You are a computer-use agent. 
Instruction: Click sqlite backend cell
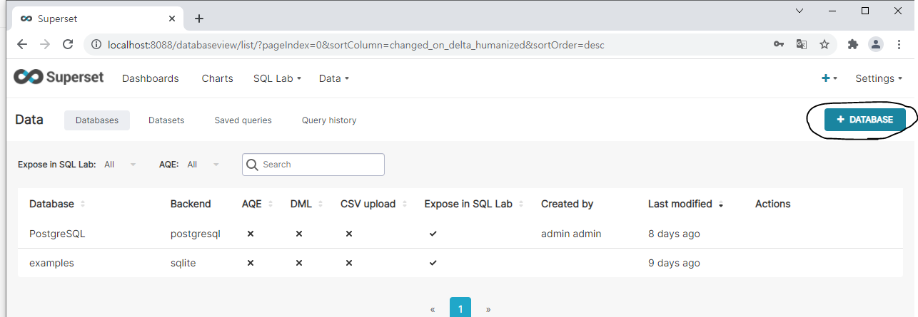[183, 263]
